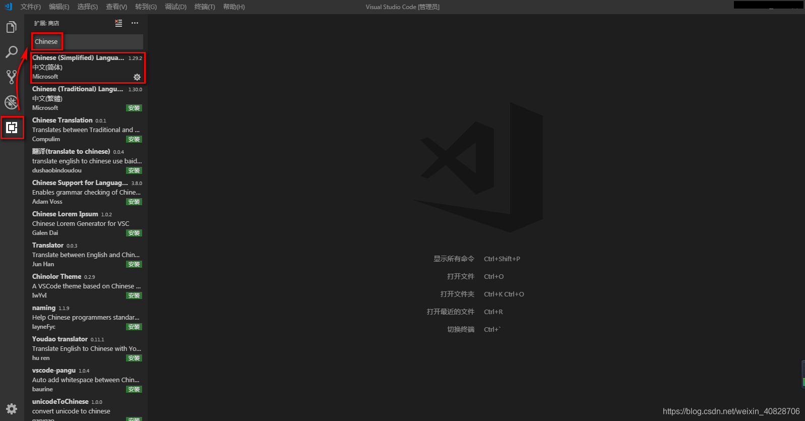Click the 中文(繁體) description text

pos(47,99)
